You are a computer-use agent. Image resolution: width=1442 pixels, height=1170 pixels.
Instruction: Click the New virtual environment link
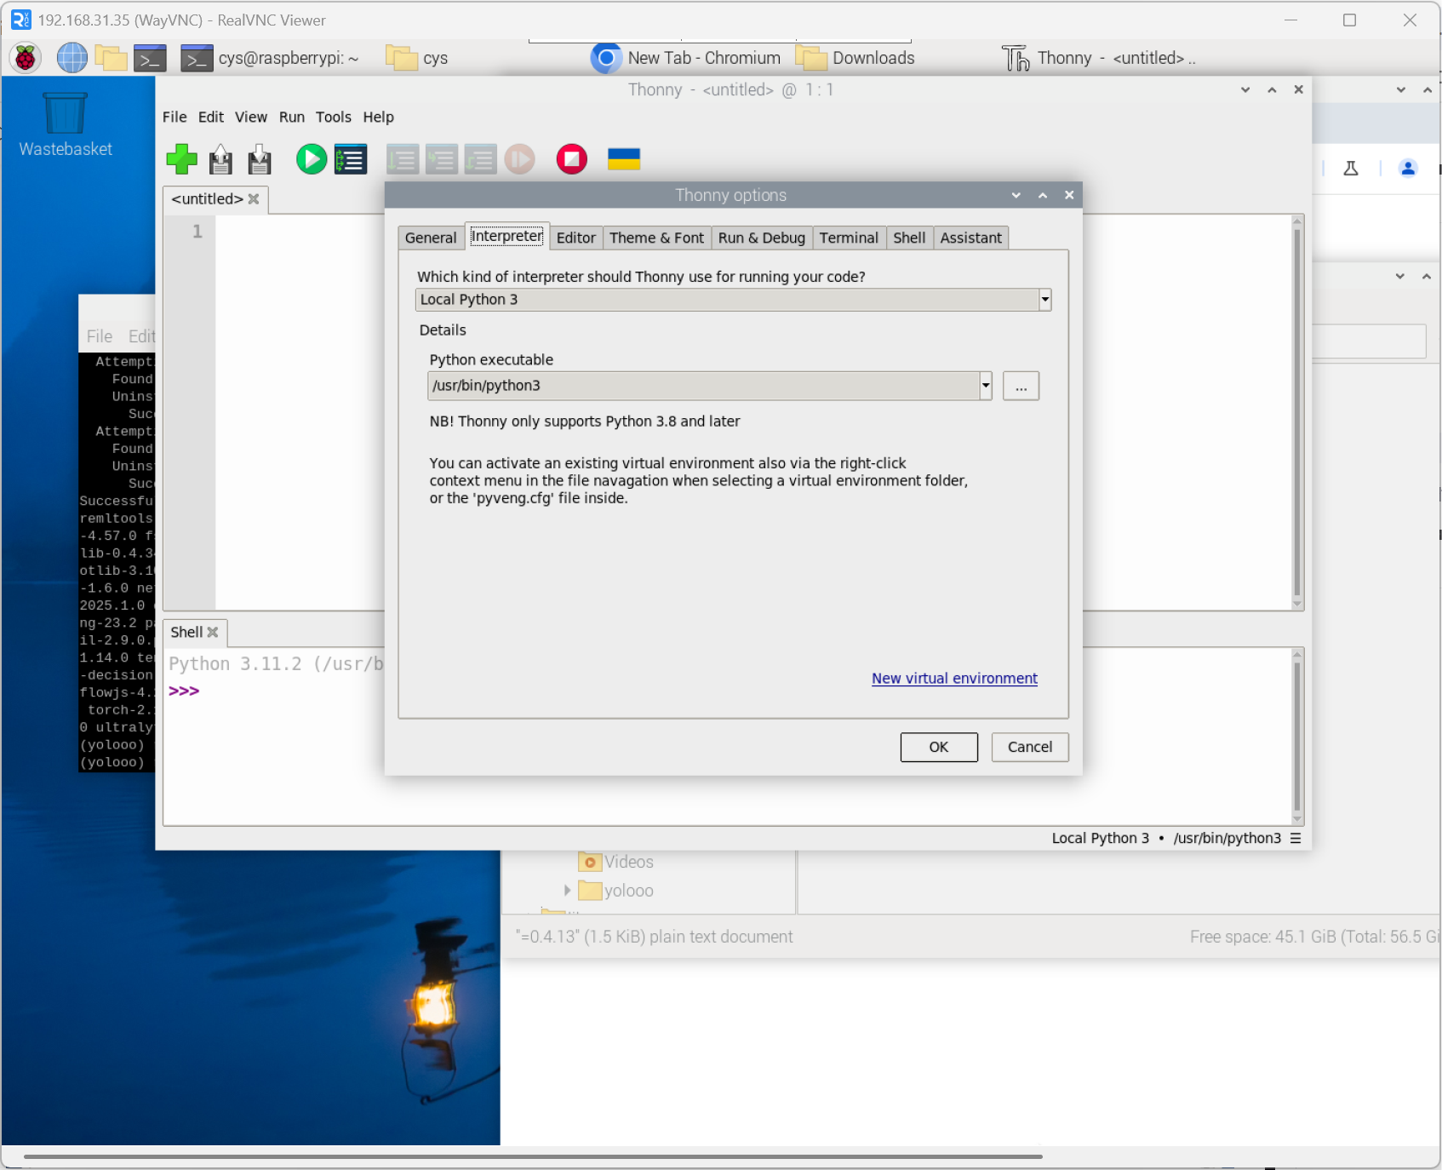tap(954, 679)
